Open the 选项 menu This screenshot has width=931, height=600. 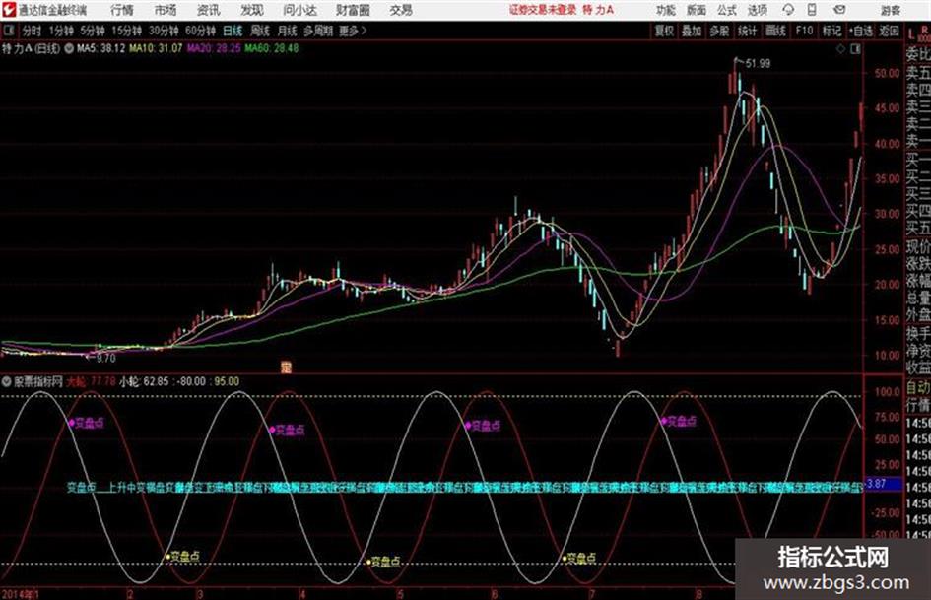point(757,10)
